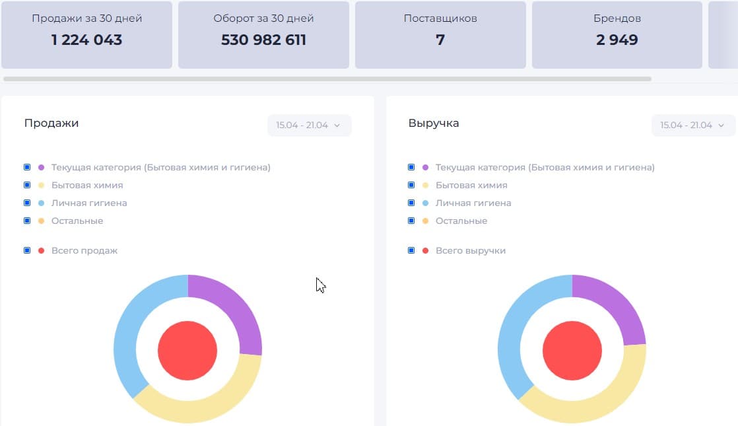Click 'Личная гигиена' legend label in Выручка panel

coord(473,203)
